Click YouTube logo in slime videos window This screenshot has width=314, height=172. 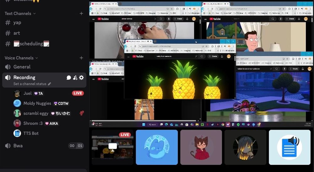tap(103, 19)
